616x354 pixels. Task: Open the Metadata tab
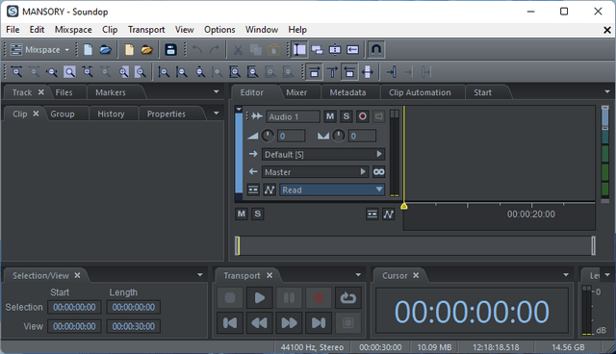tap(347, 92)
